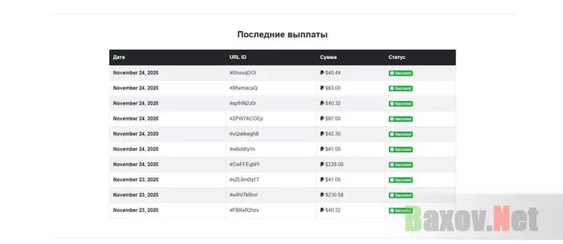Click November 23 date in #sZL8m0q1T row
The width and height of the screenshot is (563, 244).
136,180
